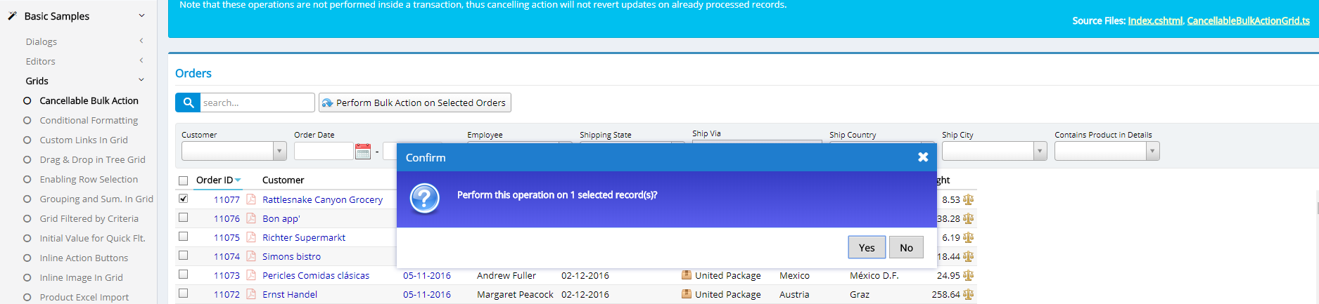1319x304 pixels.
Task: Click the scale icon beside freight 24.95
Action: (x=969, y=275)
